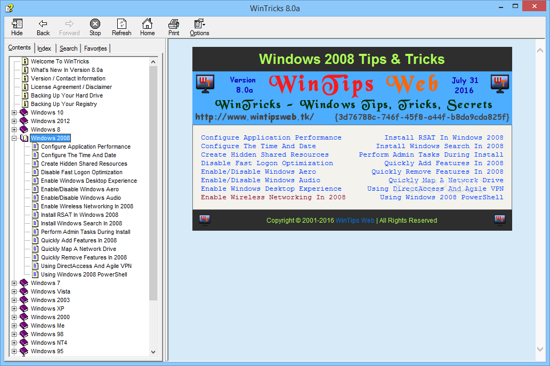Click the Hide toolbar icon
The image size is (550, 366).
17,24
